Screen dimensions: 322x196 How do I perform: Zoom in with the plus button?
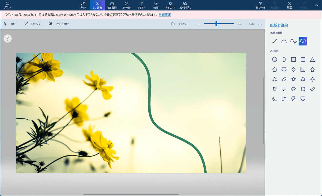240,24
